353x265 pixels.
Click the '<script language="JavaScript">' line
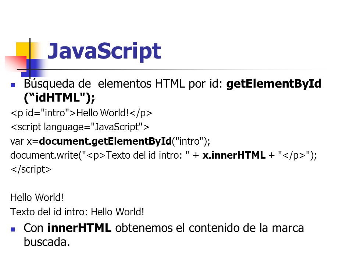coord(80,127)
